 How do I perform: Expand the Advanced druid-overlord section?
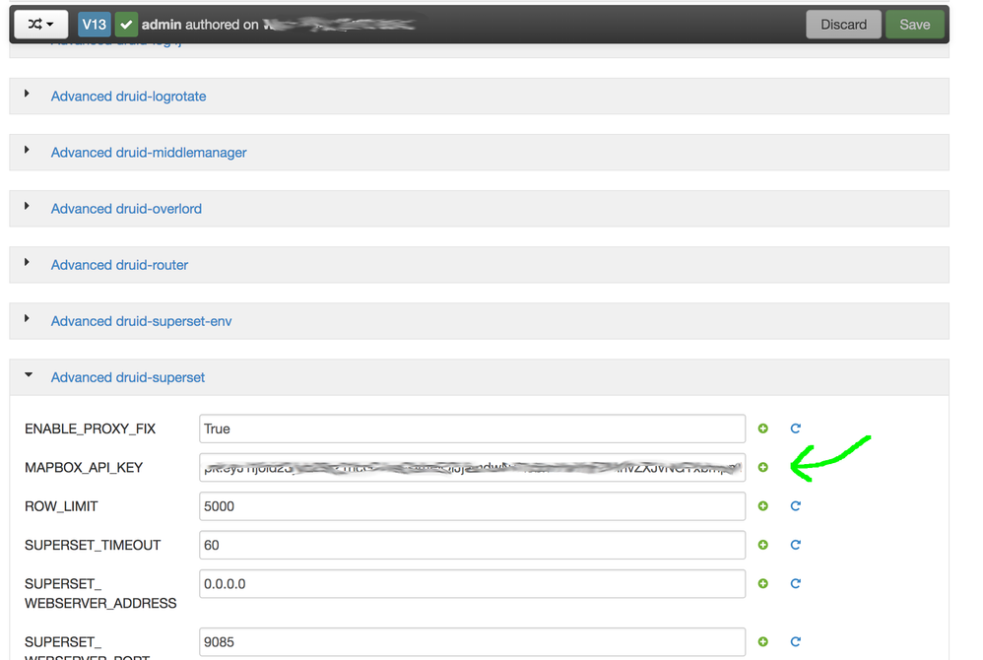(126, 209)
